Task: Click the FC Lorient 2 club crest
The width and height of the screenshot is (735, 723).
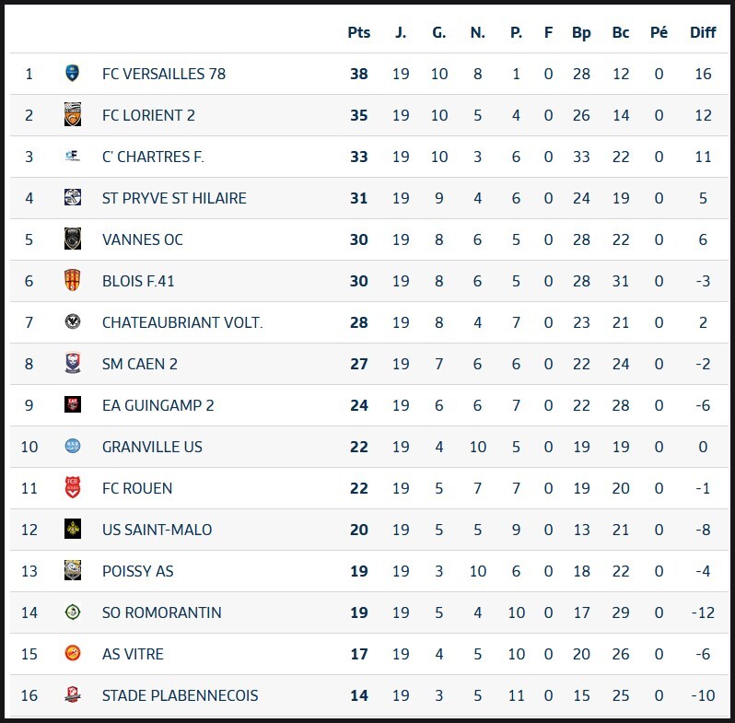Action: click(x=73, y=115)
